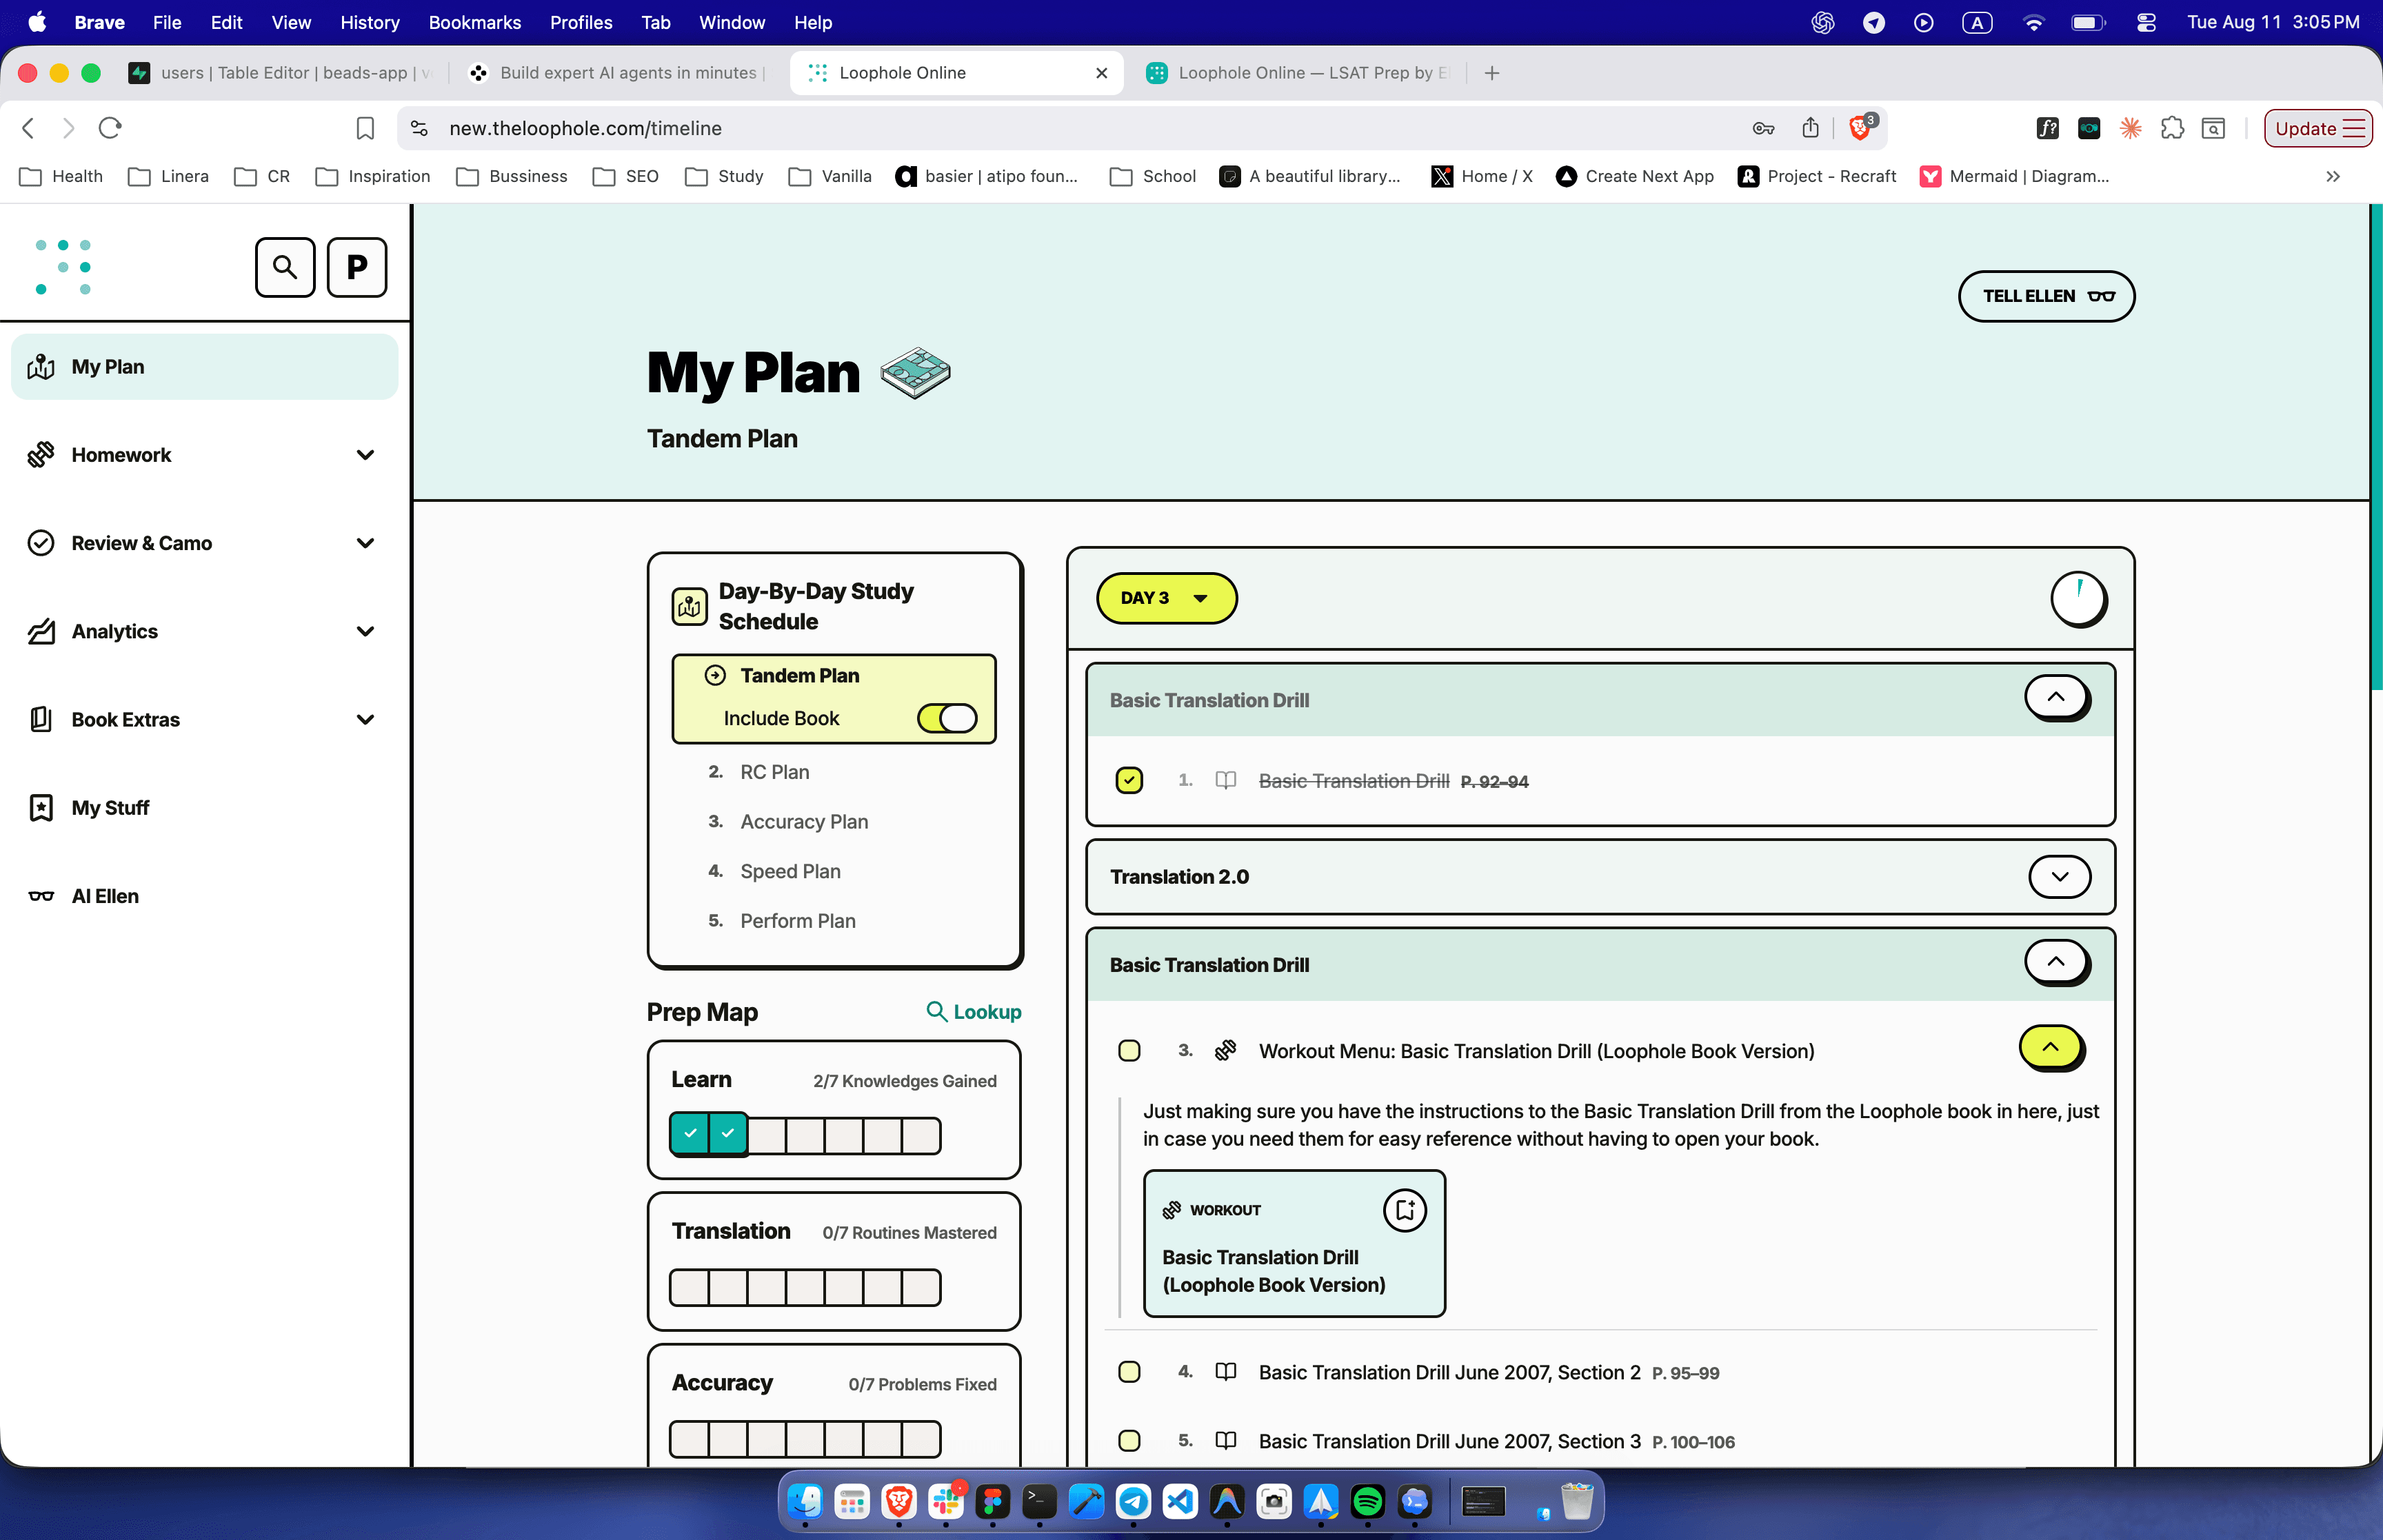Click the Update browser button
Image resolution: width=2383 pixels, height=1540 pixels.
point(2318,128)
